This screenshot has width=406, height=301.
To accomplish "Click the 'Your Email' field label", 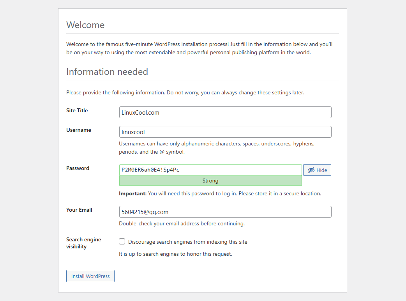I will pos(79,210).
